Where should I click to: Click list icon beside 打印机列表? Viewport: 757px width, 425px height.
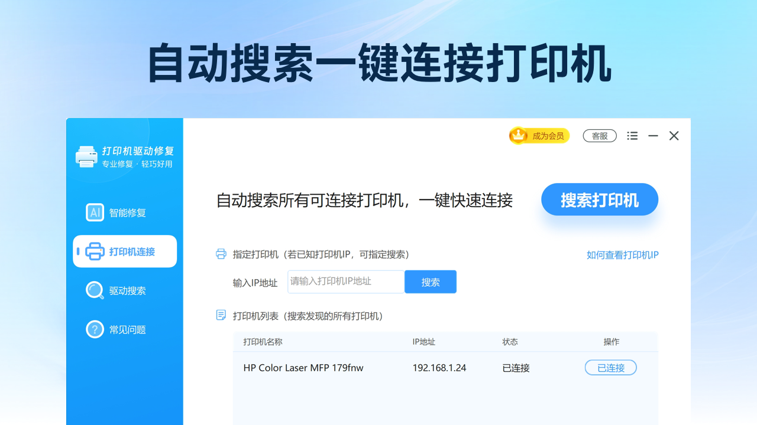coord(221,315)
